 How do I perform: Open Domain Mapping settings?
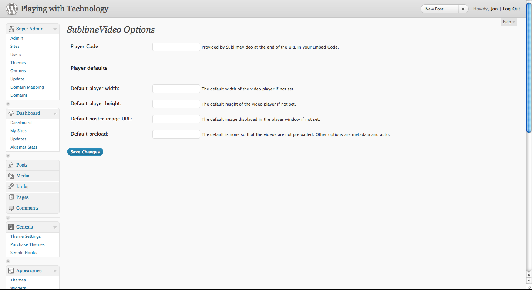(27, 87)
